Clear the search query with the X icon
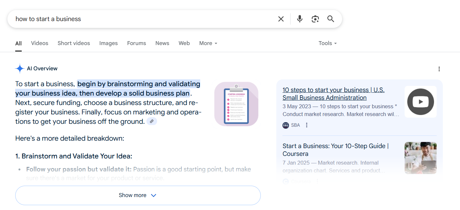 coord(281,19)
